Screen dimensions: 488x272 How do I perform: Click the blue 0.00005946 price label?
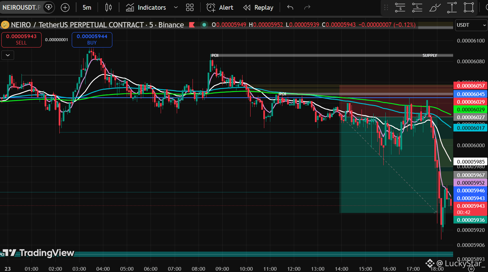[x=470, y=190]
